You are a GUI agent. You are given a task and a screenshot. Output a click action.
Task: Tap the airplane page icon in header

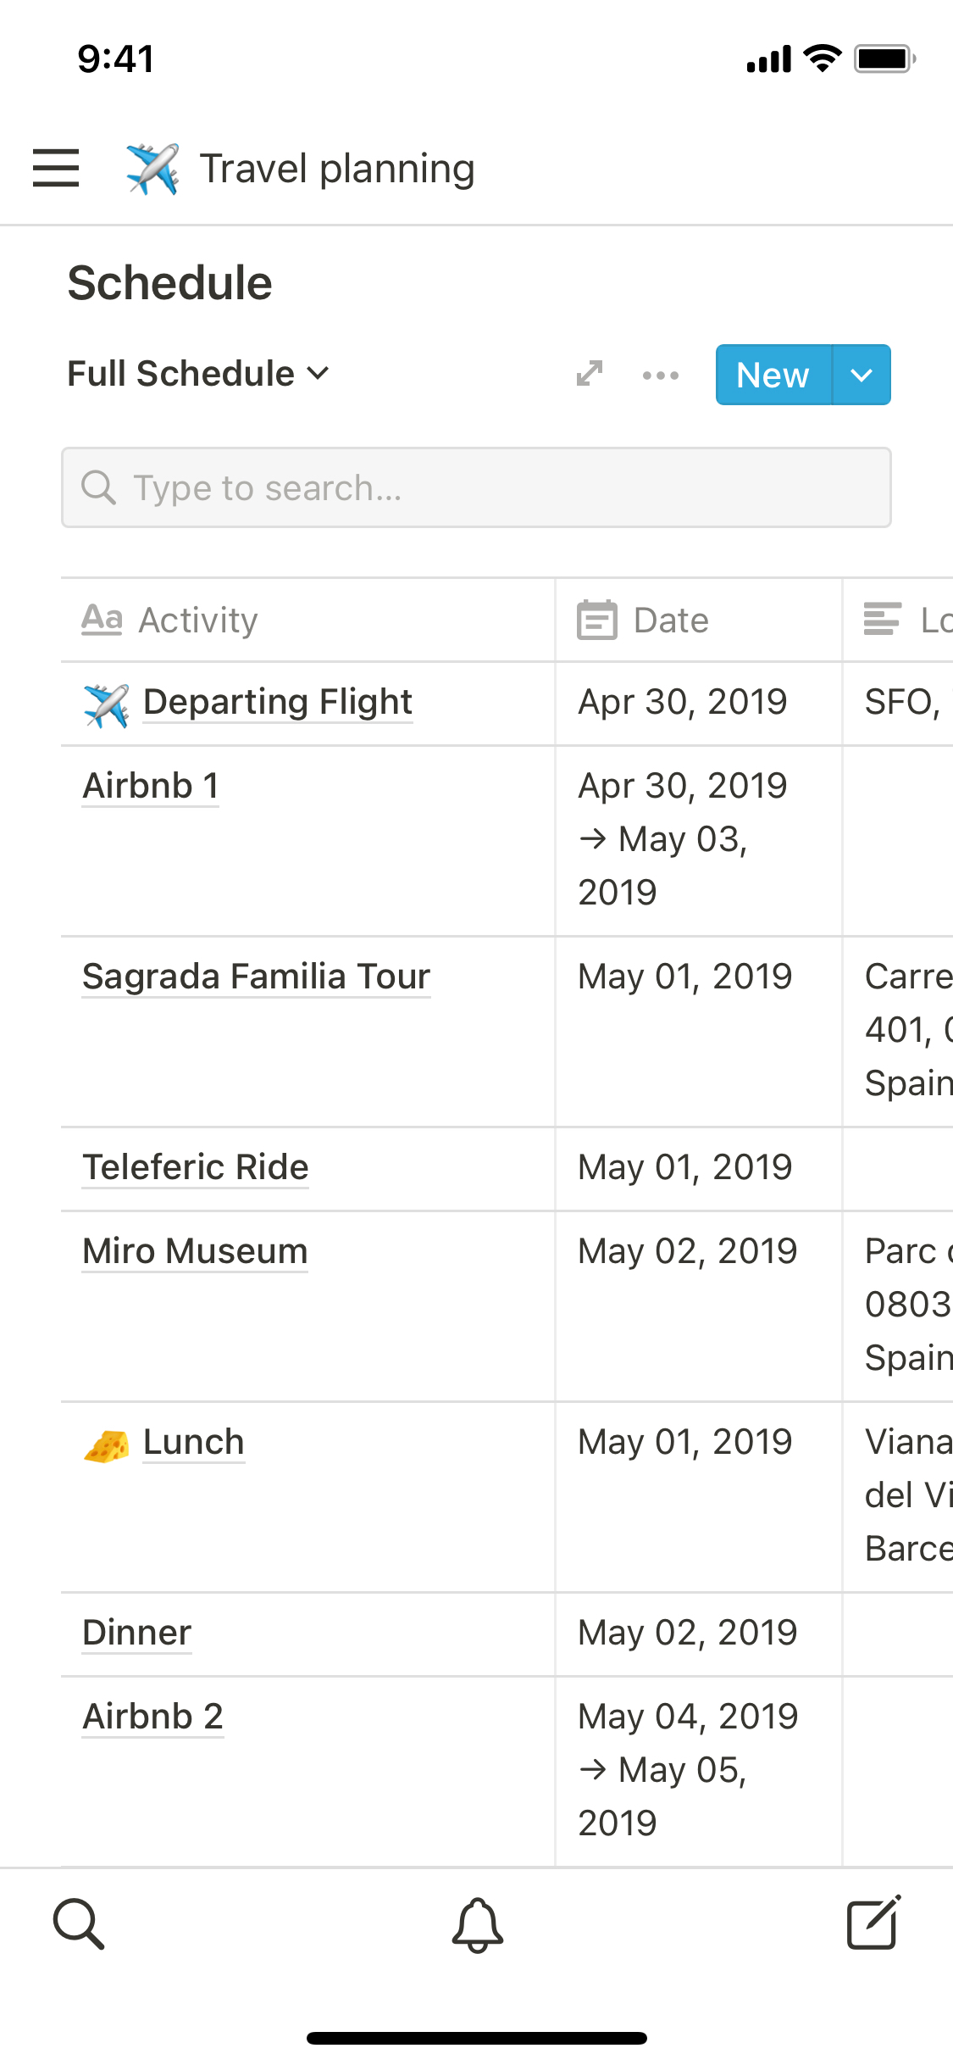point(152,169)
